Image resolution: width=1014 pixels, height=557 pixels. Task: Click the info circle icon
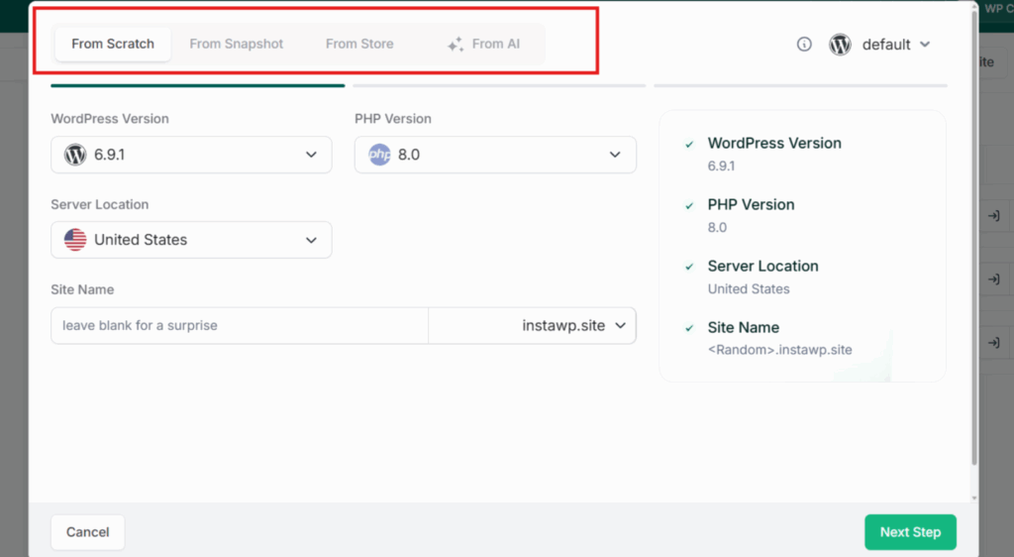(804, 44)
